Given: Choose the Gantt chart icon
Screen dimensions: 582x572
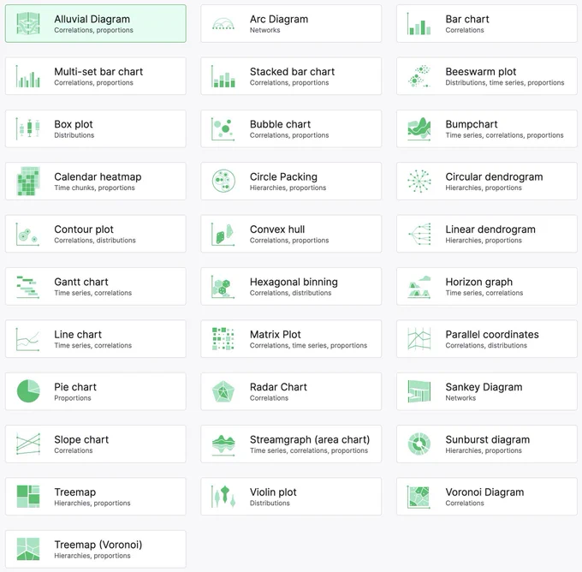Looking at the screenshot, I should point(28,287).
